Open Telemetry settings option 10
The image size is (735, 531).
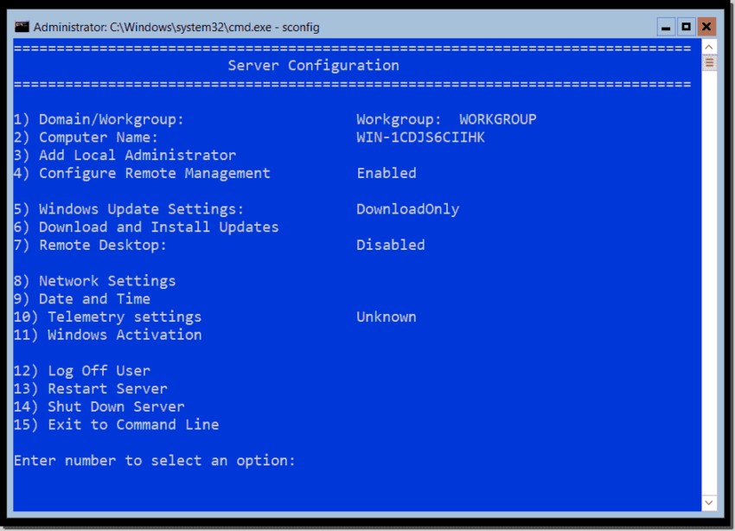click(x=109, y=317)
